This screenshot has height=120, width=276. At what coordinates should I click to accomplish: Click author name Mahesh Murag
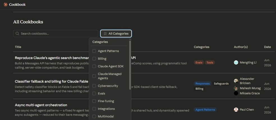pyautogui.click(x=250, y=88)
